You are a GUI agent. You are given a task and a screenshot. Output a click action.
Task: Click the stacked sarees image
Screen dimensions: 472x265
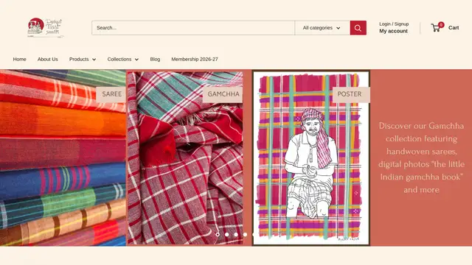point(63,158)
